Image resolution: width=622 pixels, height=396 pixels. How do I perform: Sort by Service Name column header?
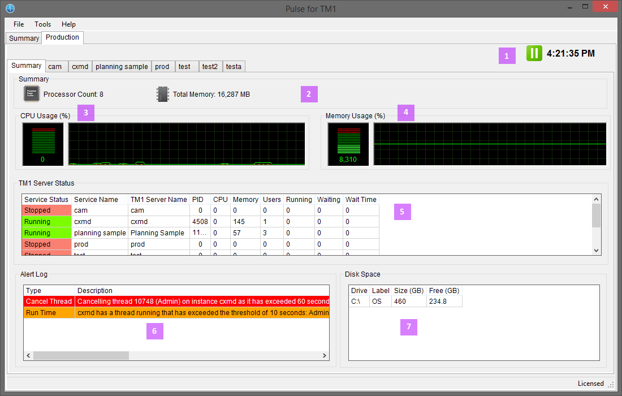coord(96,200)
